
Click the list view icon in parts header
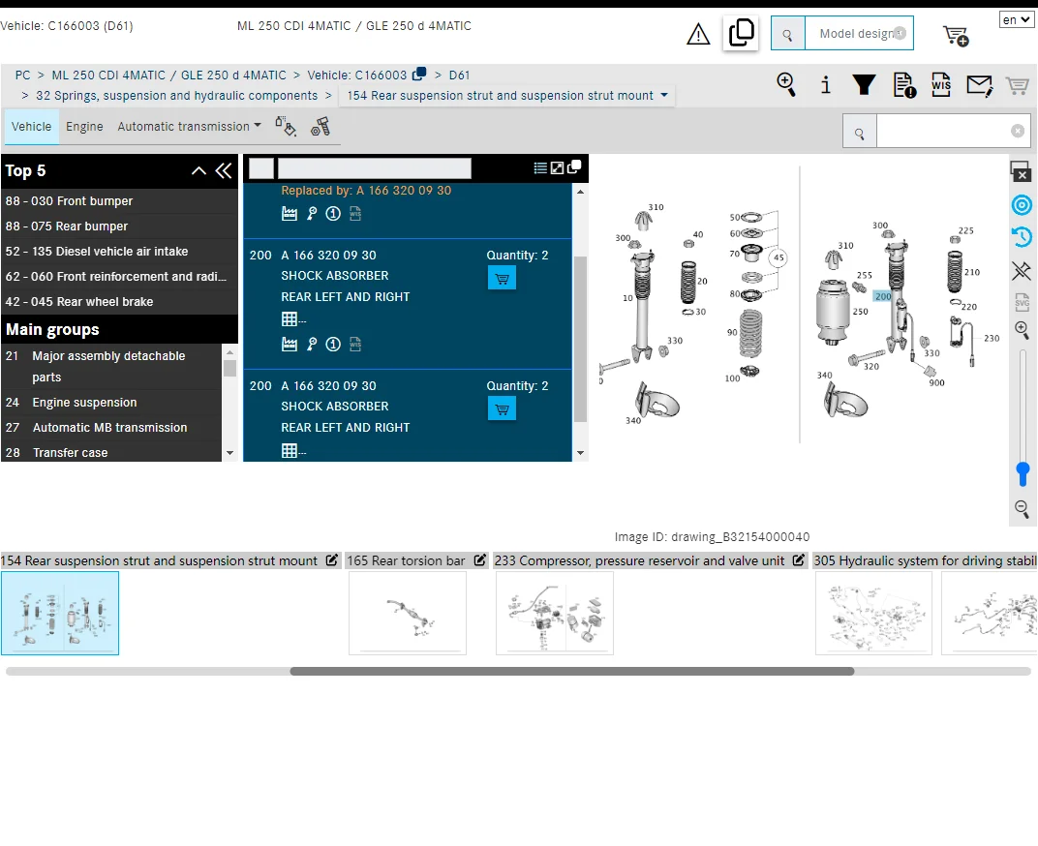[540, 168]
